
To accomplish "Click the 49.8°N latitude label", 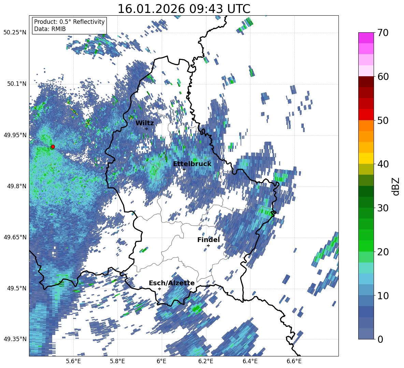I will 17,186.
